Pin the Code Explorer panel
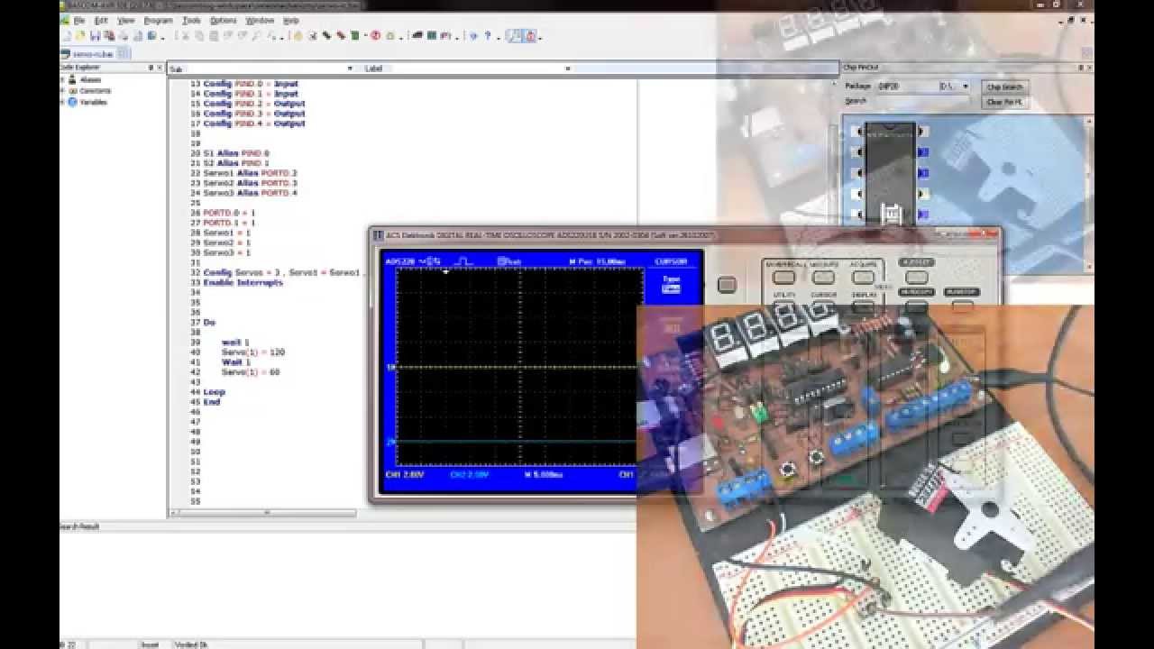The height and width of the screenshot is (649, 1154). [151, 68]
